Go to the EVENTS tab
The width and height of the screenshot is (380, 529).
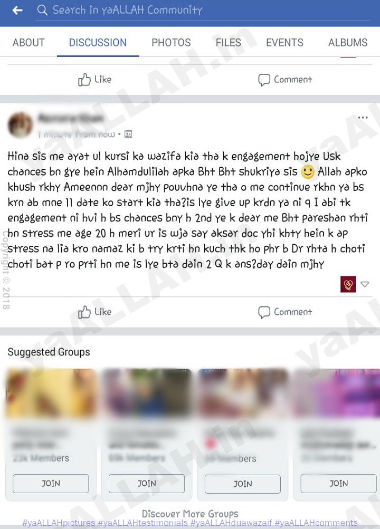tap(284, 43)
